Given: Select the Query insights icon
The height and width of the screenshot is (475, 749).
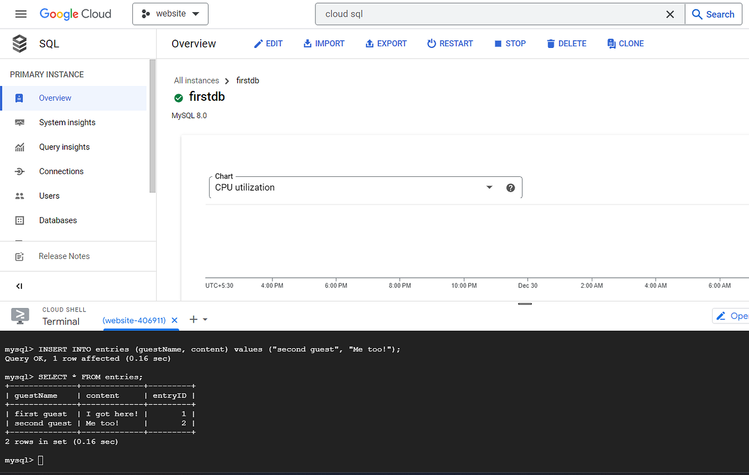Looking at the screenshot, I should [20, 147].
